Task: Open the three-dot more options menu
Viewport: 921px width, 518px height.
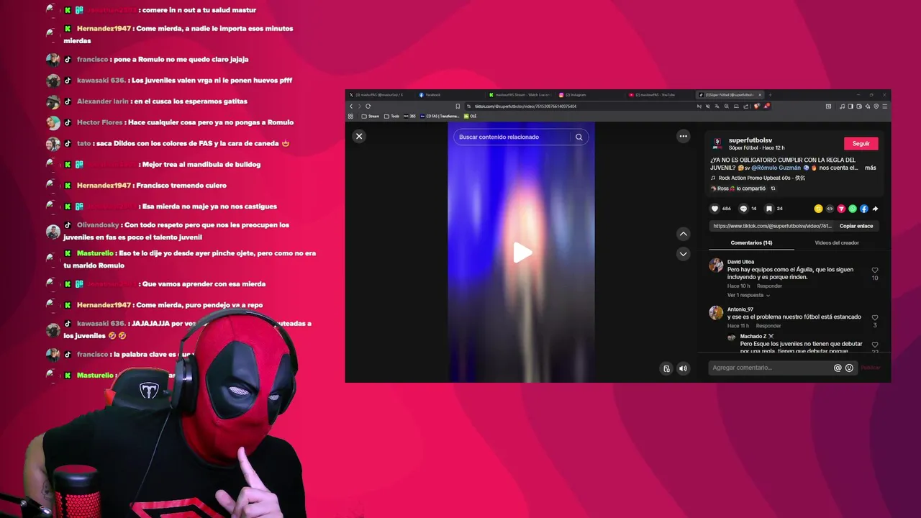Action: pyautogui.click(x=683, y=136)
